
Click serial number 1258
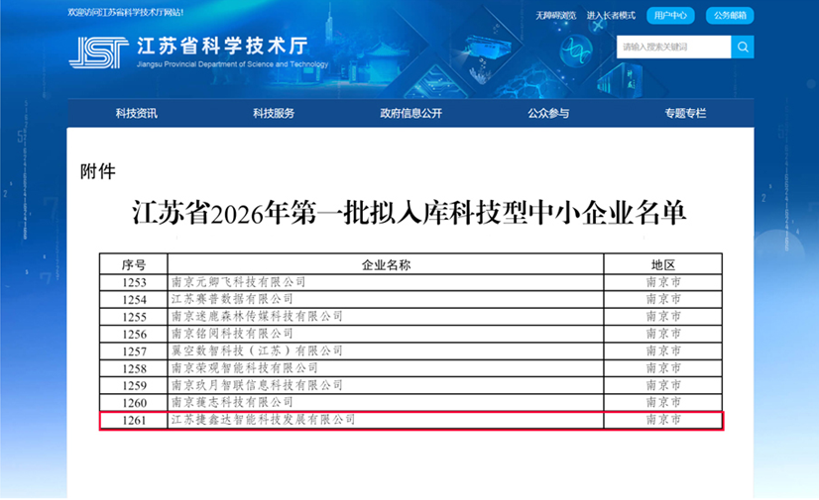coord(134,368)
